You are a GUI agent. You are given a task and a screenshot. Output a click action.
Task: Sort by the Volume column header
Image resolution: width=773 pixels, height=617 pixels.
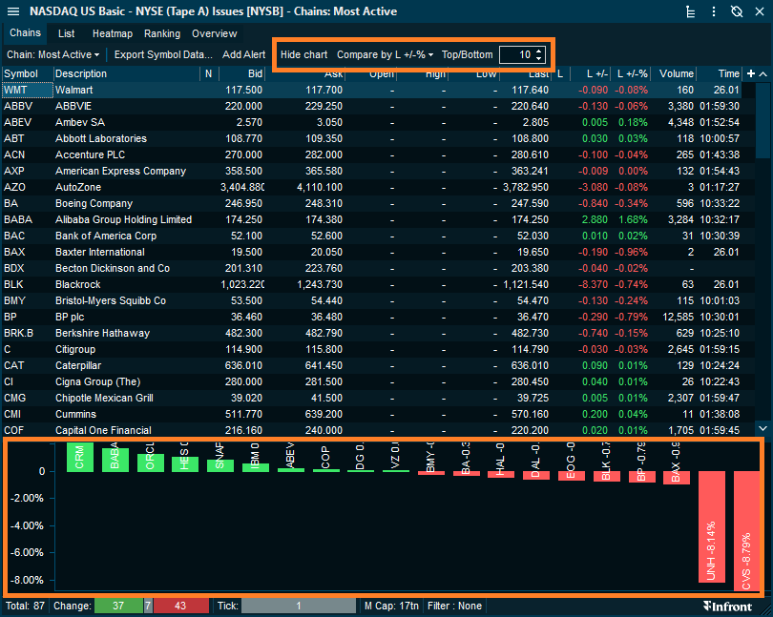[676, 73]
